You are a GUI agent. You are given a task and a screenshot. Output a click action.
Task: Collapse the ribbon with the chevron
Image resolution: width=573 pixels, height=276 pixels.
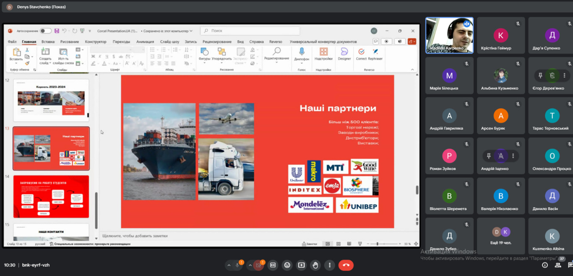[412, 70]
